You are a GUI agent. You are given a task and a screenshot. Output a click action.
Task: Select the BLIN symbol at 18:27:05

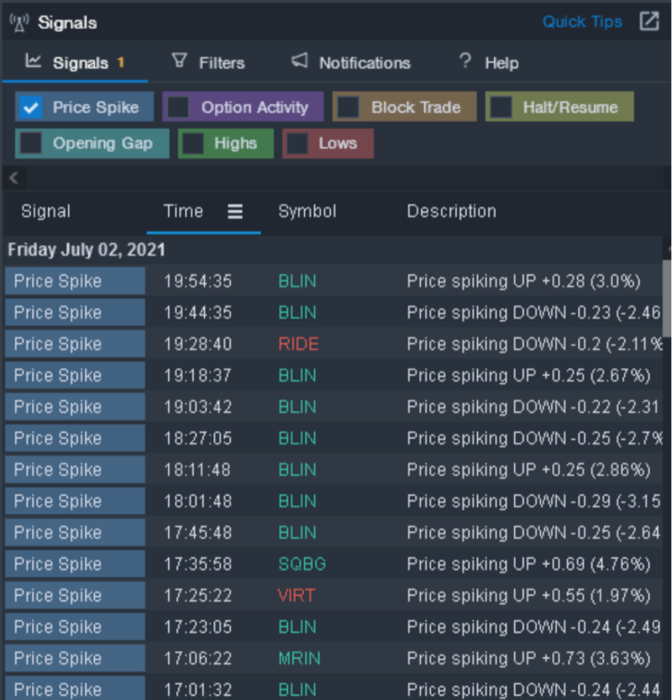297,439
